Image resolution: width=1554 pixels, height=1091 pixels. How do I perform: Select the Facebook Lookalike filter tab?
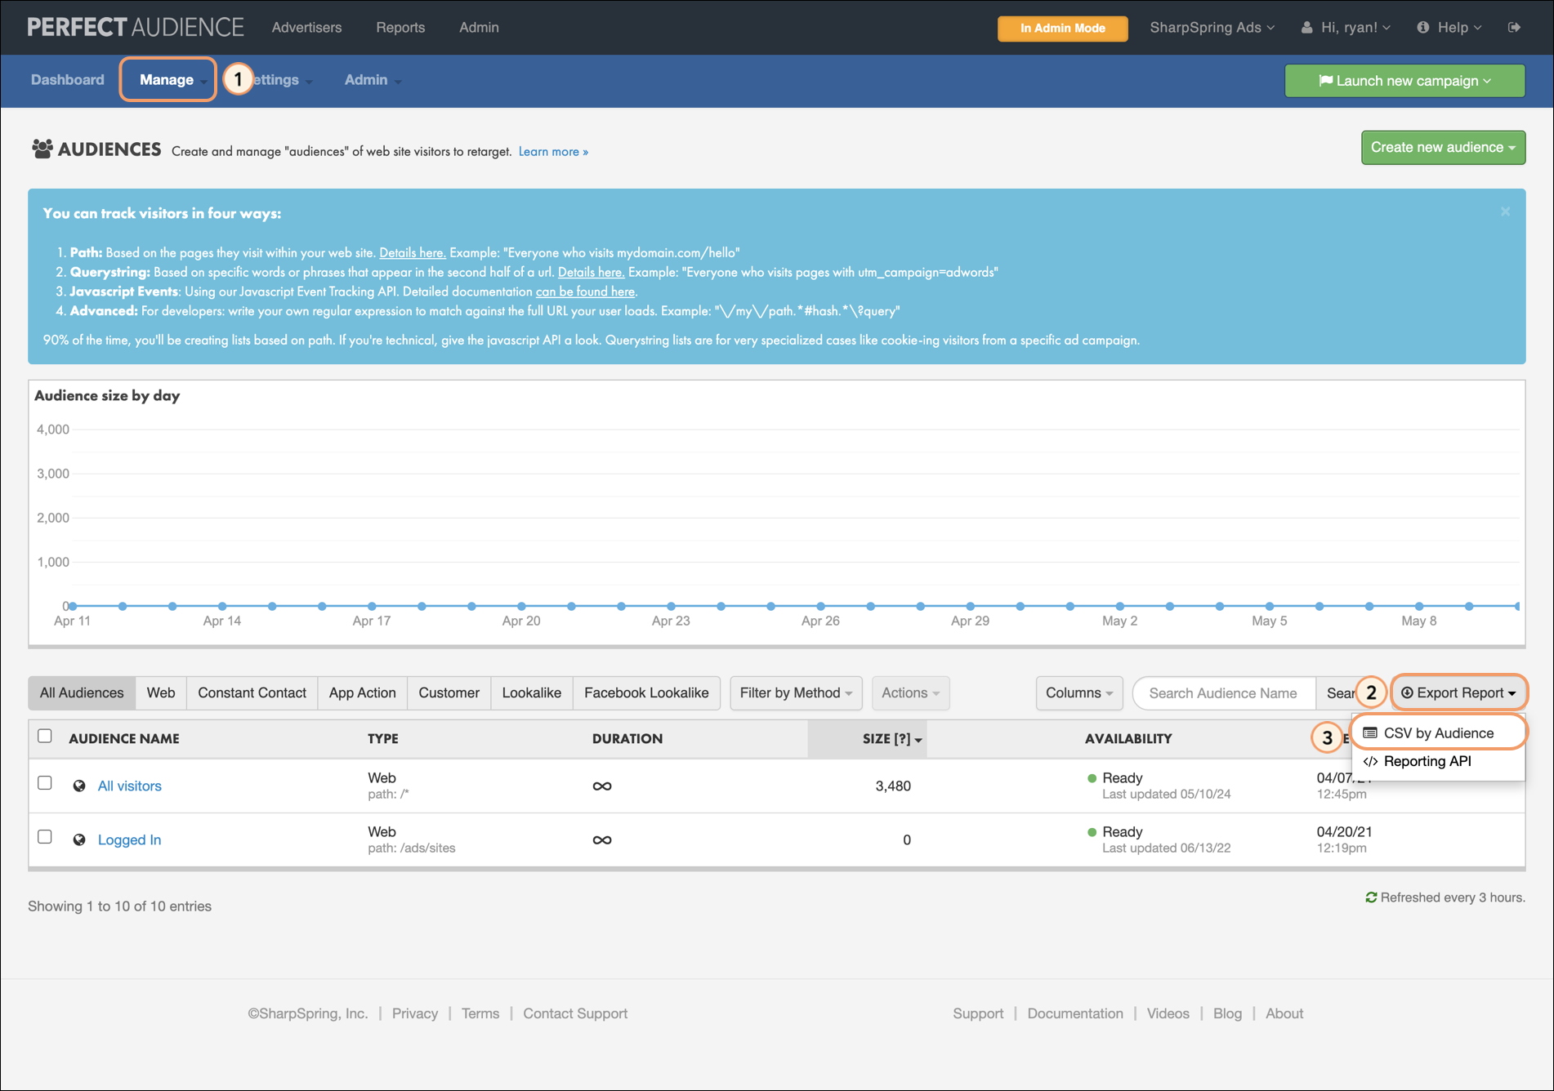tap(646, 692)
